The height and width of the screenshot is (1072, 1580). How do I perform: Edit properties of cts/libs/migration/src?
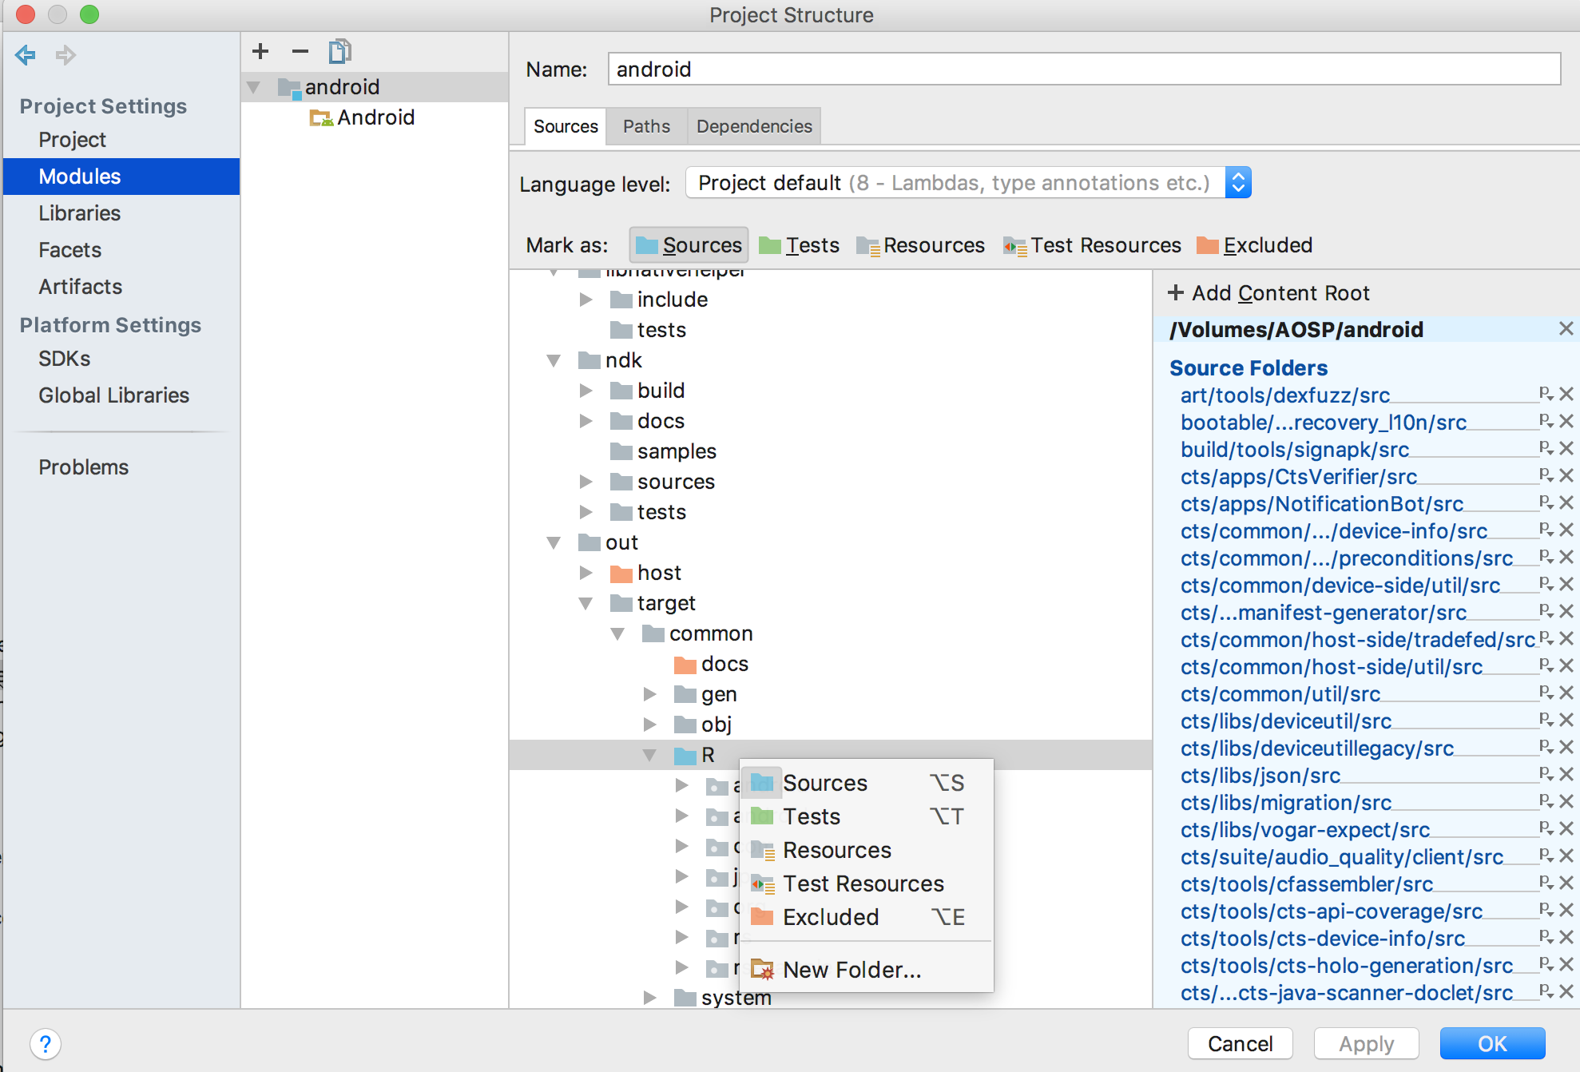(1546, 801)
